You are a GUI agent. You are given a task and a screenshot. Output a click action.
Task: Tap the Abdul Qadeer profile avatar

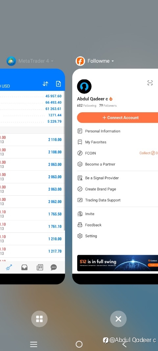coord(84,87)
